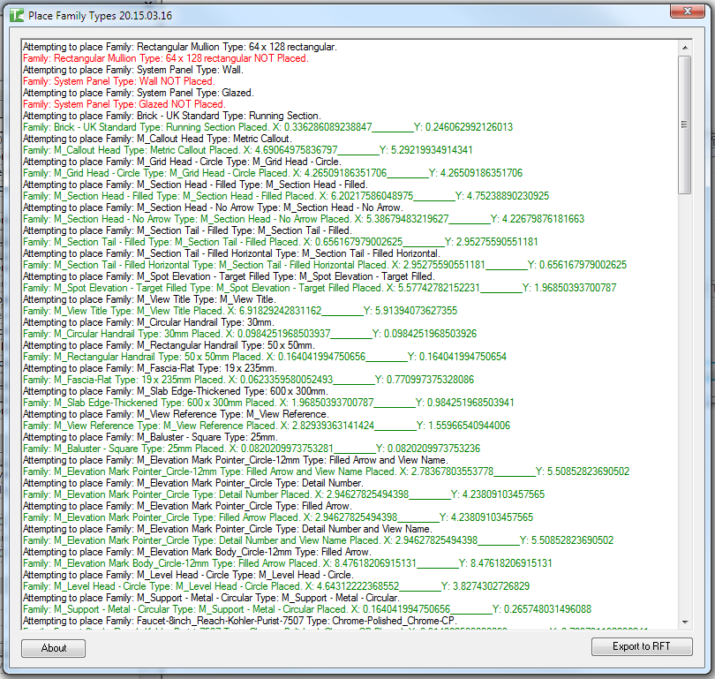Click the vertical scrollbar thumb
The image size is (715, 679).
pos(685,124)
